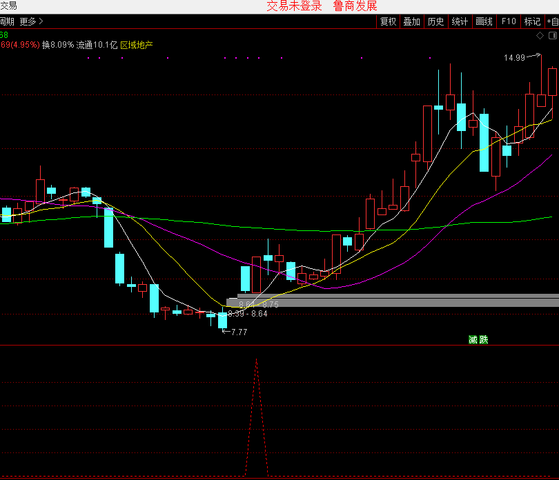Toggle the side panel layout icon

coord(551,35)
